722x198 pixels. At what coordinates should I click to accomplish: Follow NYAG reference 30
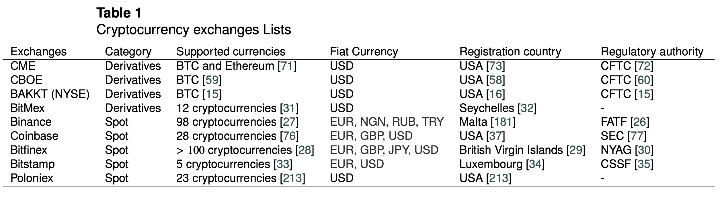pyautogui.click(x=644, y=150)
